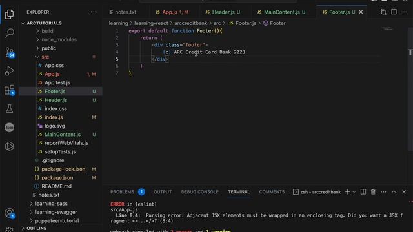
Task: Close the Footer.js tab
Action: [x=361, y=12]
